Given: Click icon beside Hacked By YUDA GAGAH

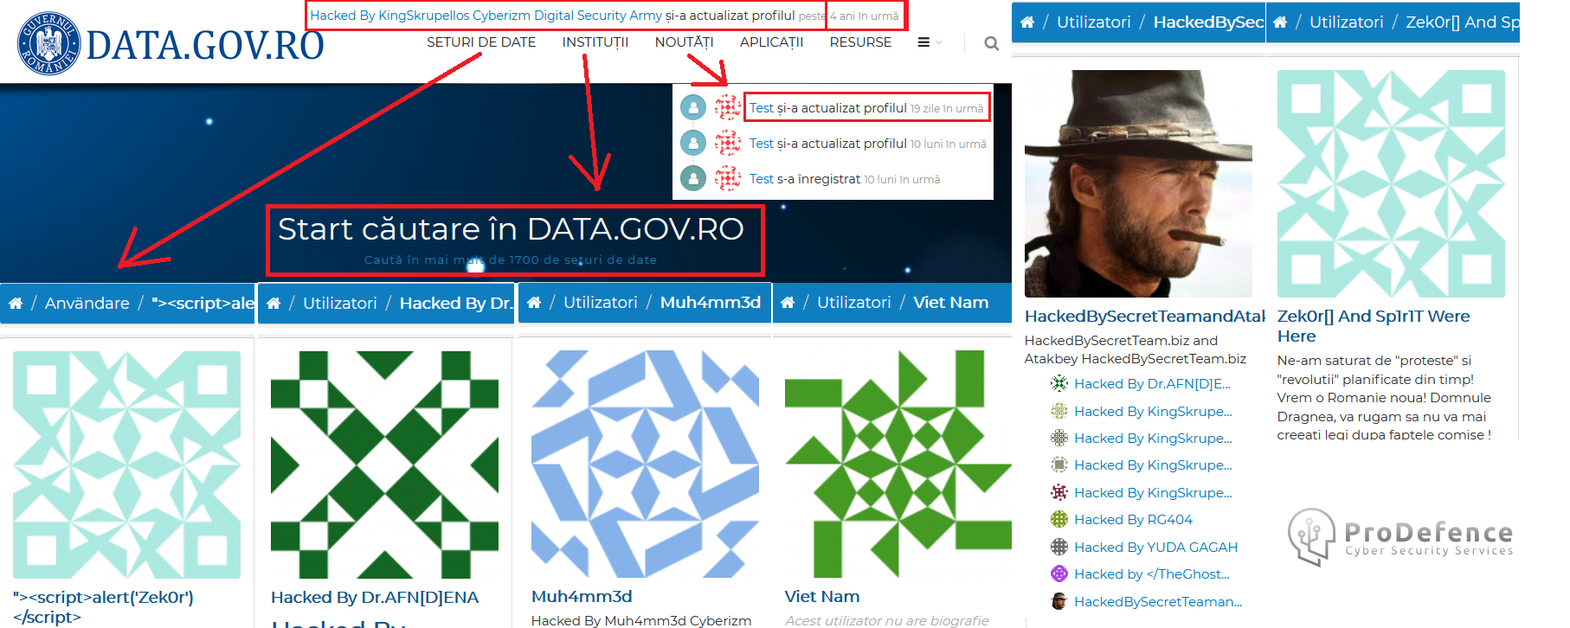Looking at the screenshot, I should [1058, 547].
